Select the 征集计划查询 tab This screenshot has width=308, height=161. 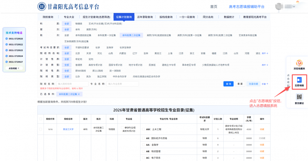[124, 17]
